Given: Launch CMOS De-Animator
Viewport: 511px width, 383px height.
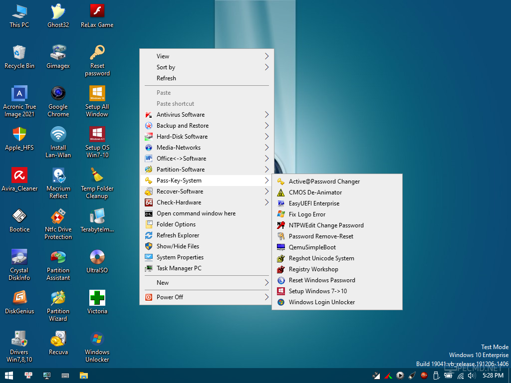Looking at the screenshot, I should [x=337, y=192].
